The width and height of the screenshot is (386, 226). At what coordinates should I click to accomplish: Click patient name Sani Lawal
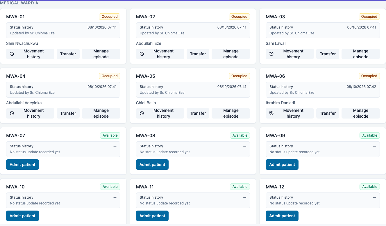point(276,43)
